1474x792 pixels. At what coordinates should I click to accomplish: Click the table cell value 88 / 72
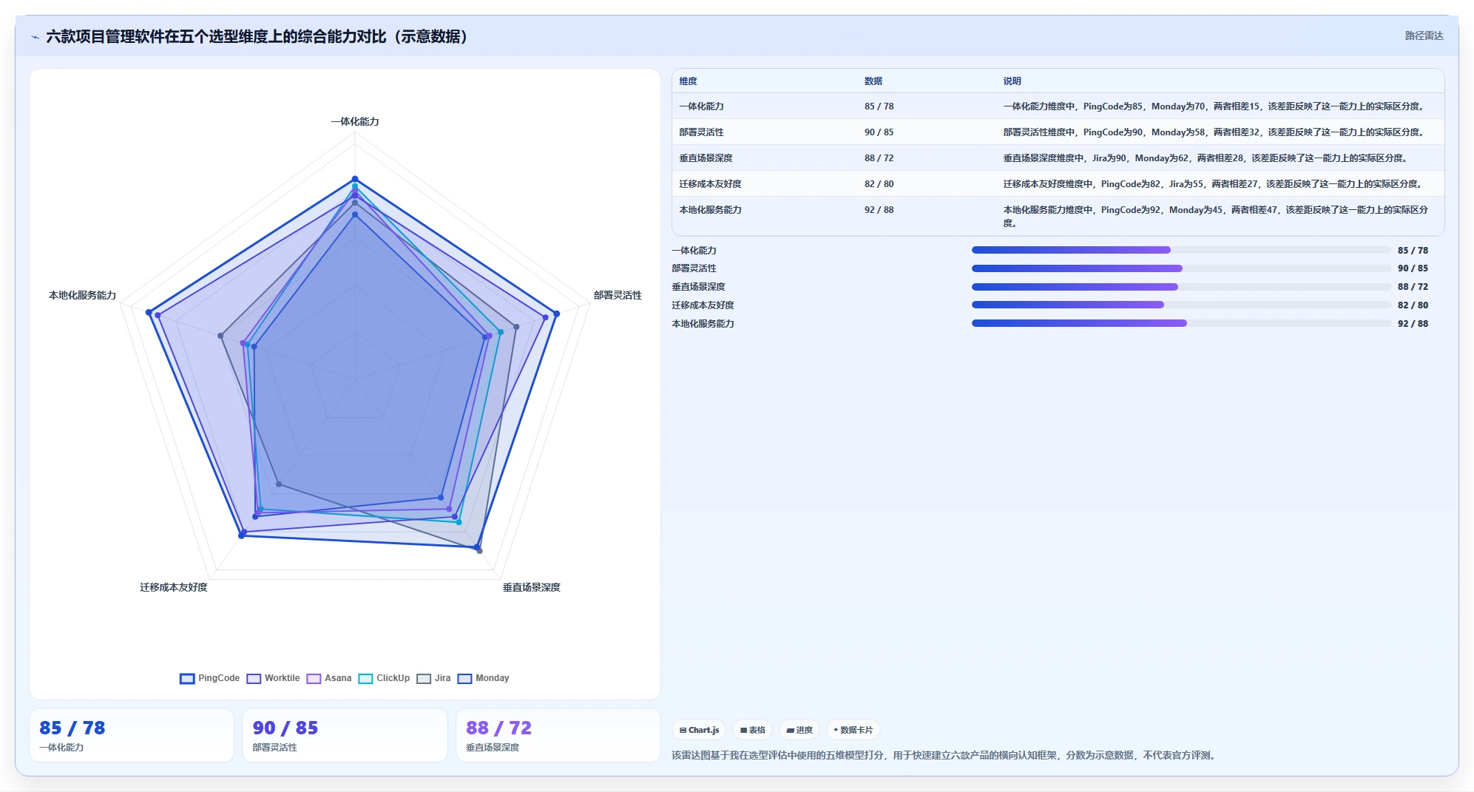(x=879, y=158)
